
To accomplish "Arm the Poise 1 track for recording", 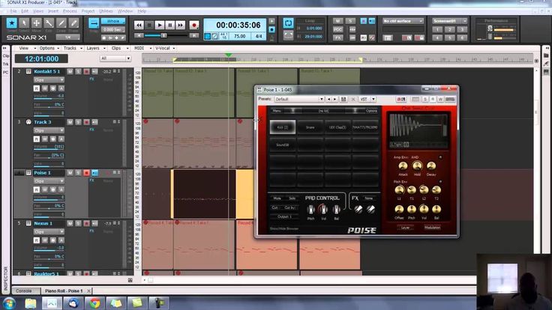I will tap(86, 173).
